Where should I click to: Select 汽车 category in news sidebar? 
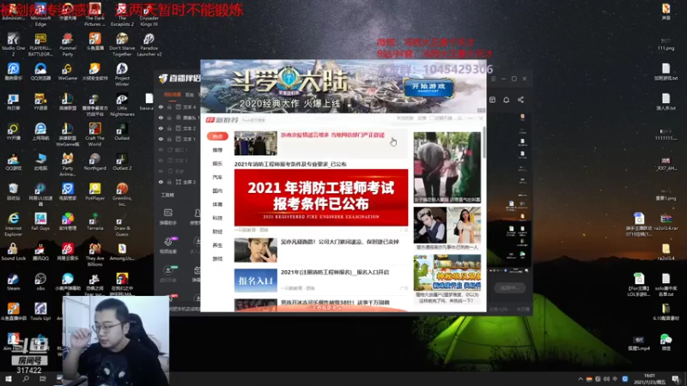click(217, 178)
